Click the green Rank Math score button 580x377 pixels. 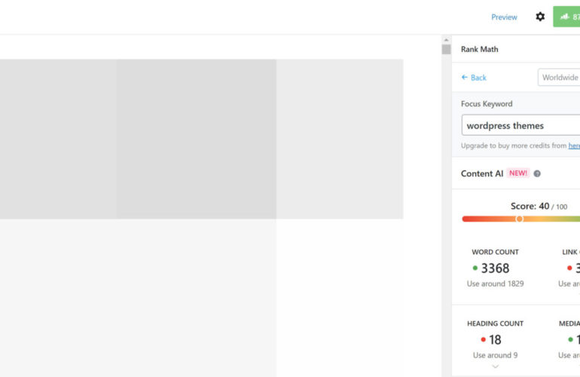point(566,17)
